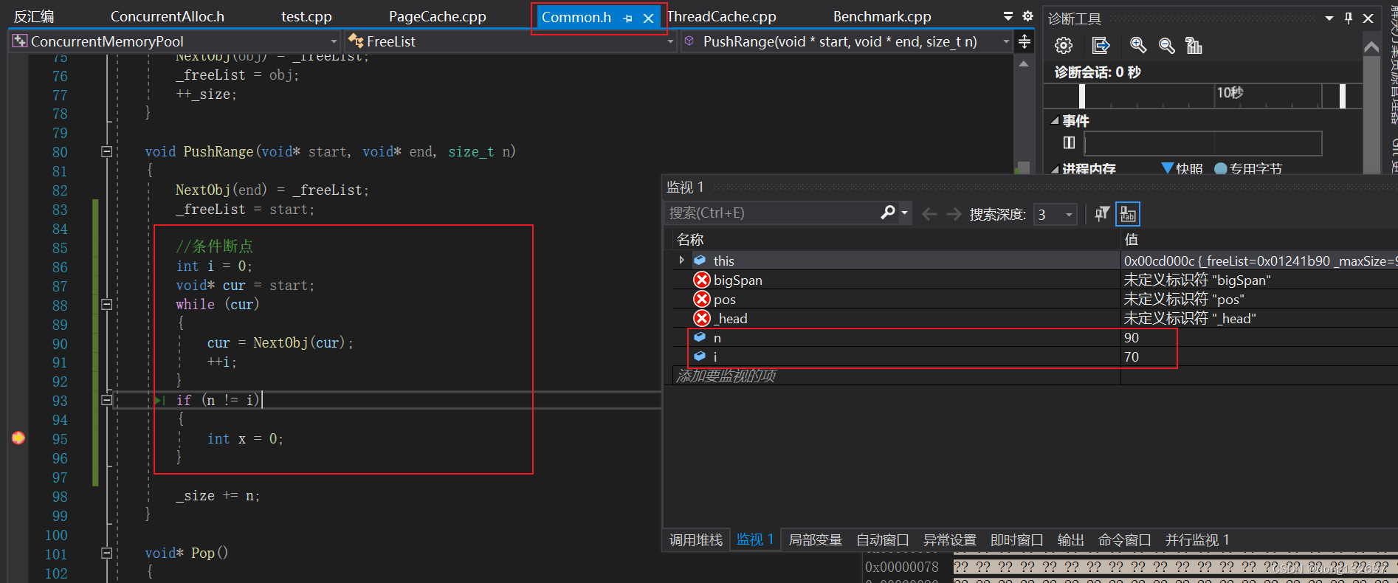
Task: Open the 诊断工具 window options arrow
Action: 1329,18
